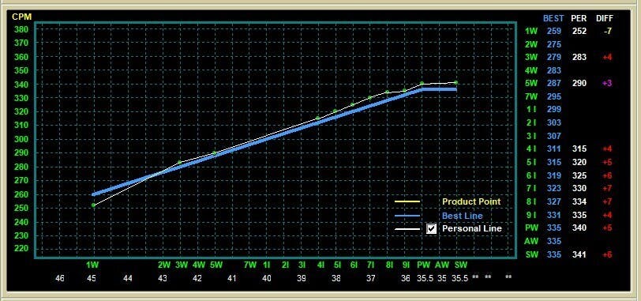
Task: Select the 1W row label in table
Action: pyautogui.click(x=531, y=31)
